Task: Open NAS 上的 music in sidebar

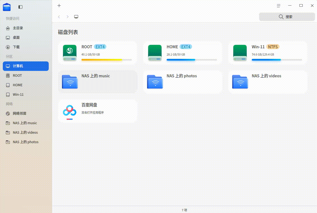Action: click(26, 123)
